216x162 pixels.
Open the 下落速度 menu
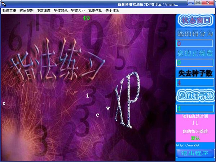click(x=44, y=10)
